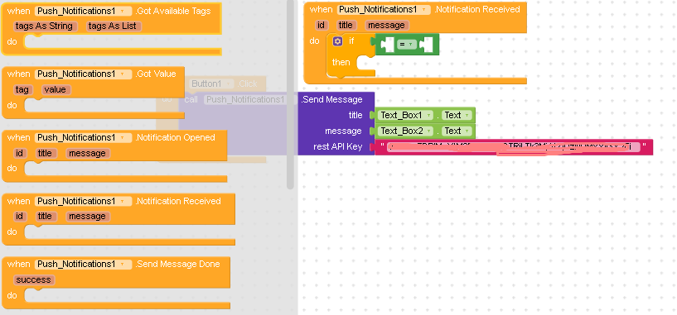Select 'title' parameter in Notification Opened block

pyautogui.click(x=45, y=154)
